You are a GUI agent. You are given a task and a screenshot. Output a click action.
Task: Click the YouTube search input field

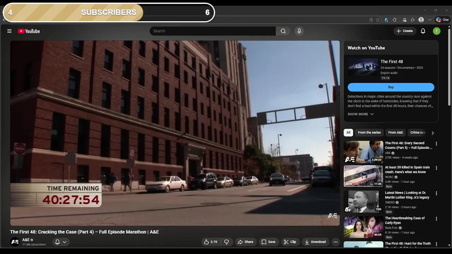(x=213, y=31)
